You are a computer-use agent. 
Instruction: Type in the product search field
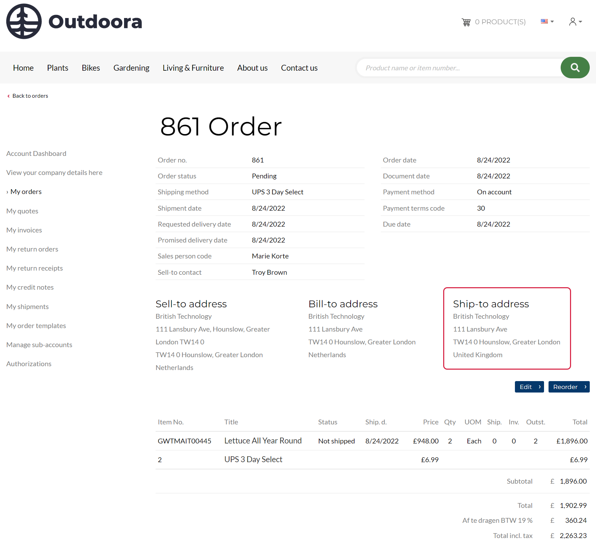457,68
